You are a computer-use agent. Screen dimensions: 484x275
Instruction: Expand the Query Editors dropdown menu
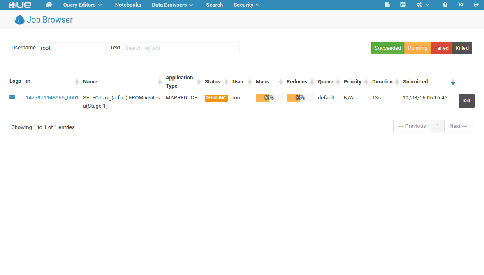82,5
